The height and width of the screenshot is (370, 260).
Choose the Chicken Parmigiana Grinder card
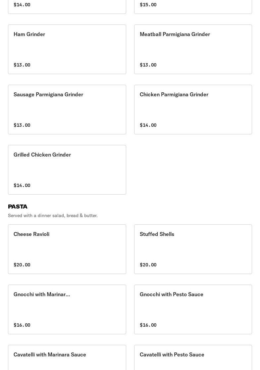pyautogui.click(x=193, y=110)
